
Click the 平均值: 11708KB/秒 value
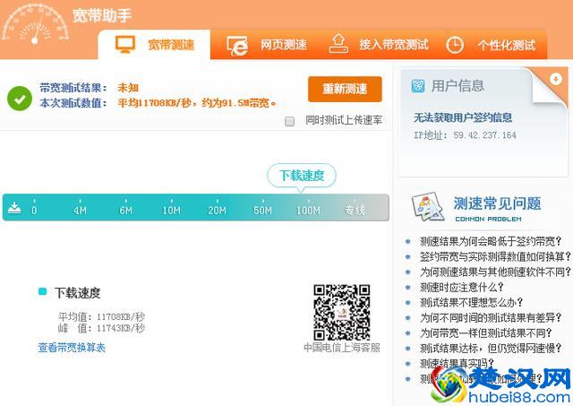(101, 316)
